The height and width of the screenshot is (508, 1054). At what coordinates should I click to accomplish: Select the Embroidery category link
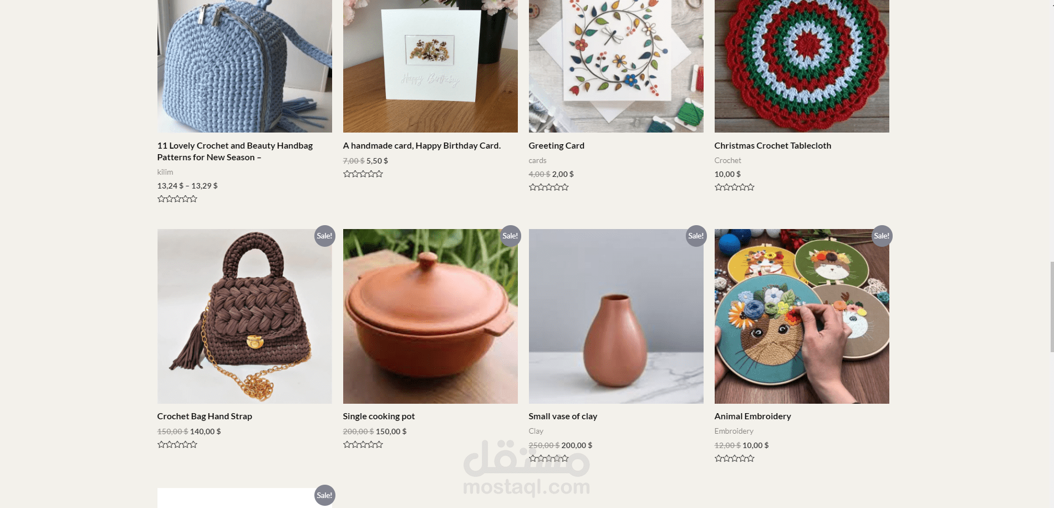[734, 431]
